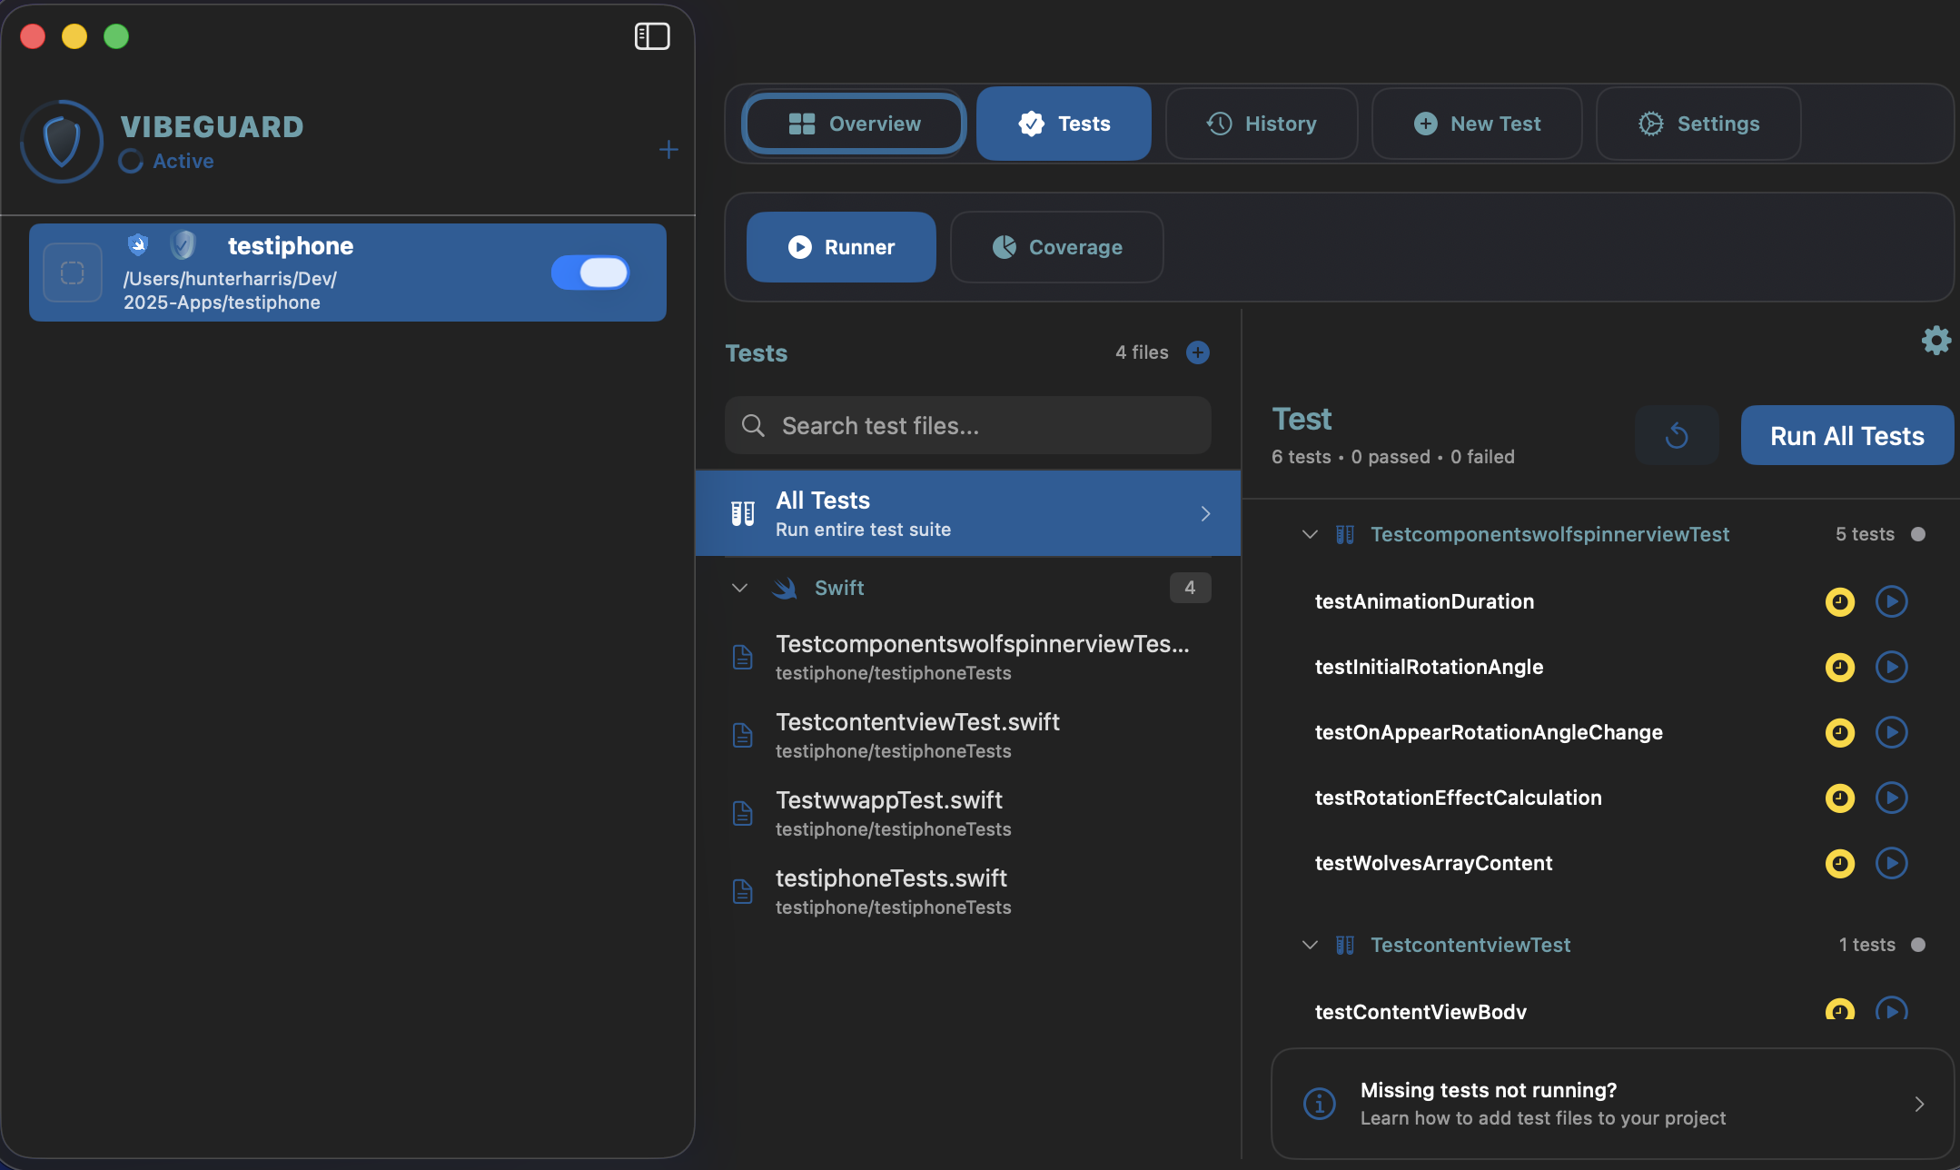Screen dimensions: 1960x1170
Task: Click the testiphone project square checkbox icon
Action: [73, 273]
